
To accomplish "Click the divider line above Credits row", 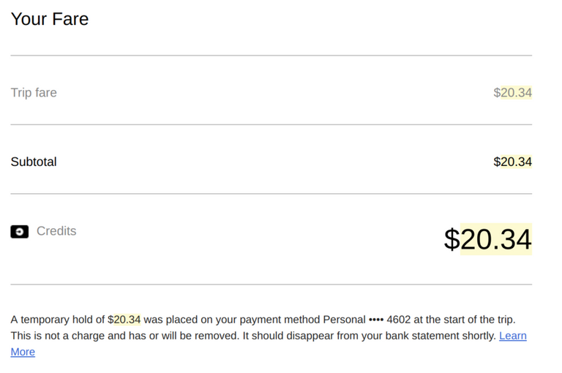I will pos(271,194).
